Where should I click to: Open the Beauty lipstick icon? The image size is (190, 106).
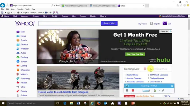tap(18, 91)
